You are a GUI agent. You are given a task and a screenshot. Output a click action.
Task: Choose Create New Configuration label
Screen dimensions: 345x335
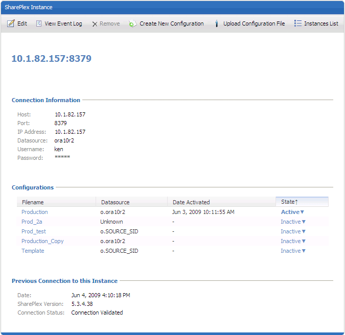click(x=171, y=23)
